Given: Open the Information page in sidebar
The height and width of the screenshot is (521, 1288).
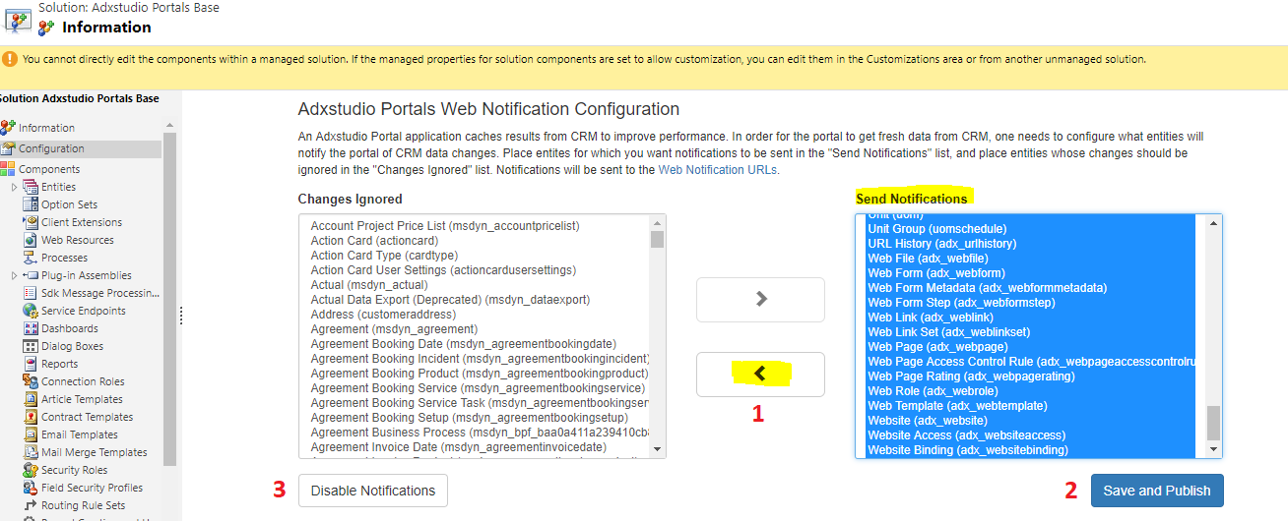Looking at the screenshot, I should point(46,128).
